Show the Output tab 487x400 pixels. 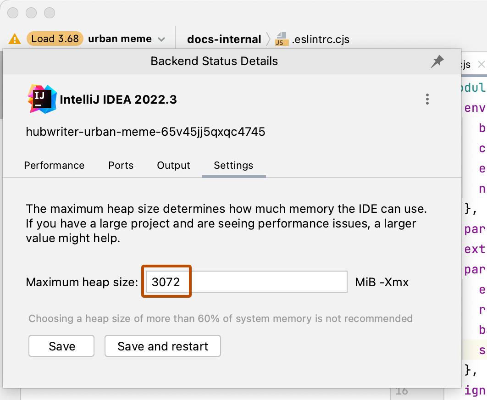point(173,166)
